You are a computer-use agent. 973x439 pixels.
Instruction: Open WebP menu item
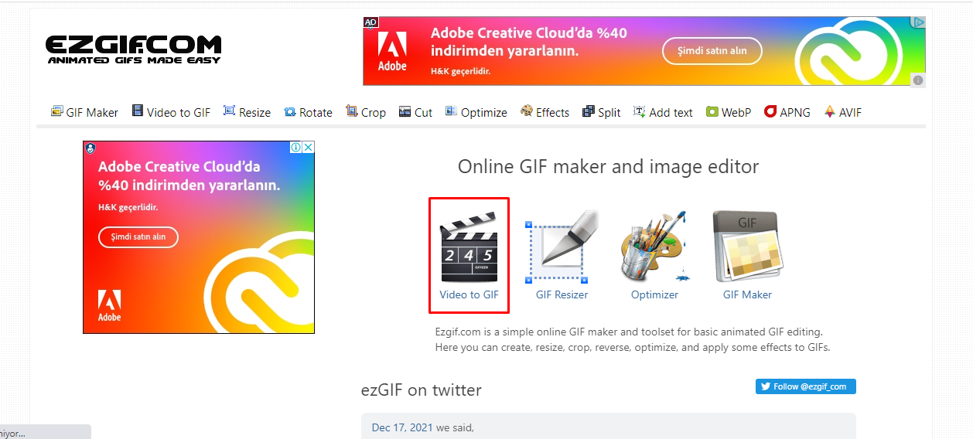729,112
